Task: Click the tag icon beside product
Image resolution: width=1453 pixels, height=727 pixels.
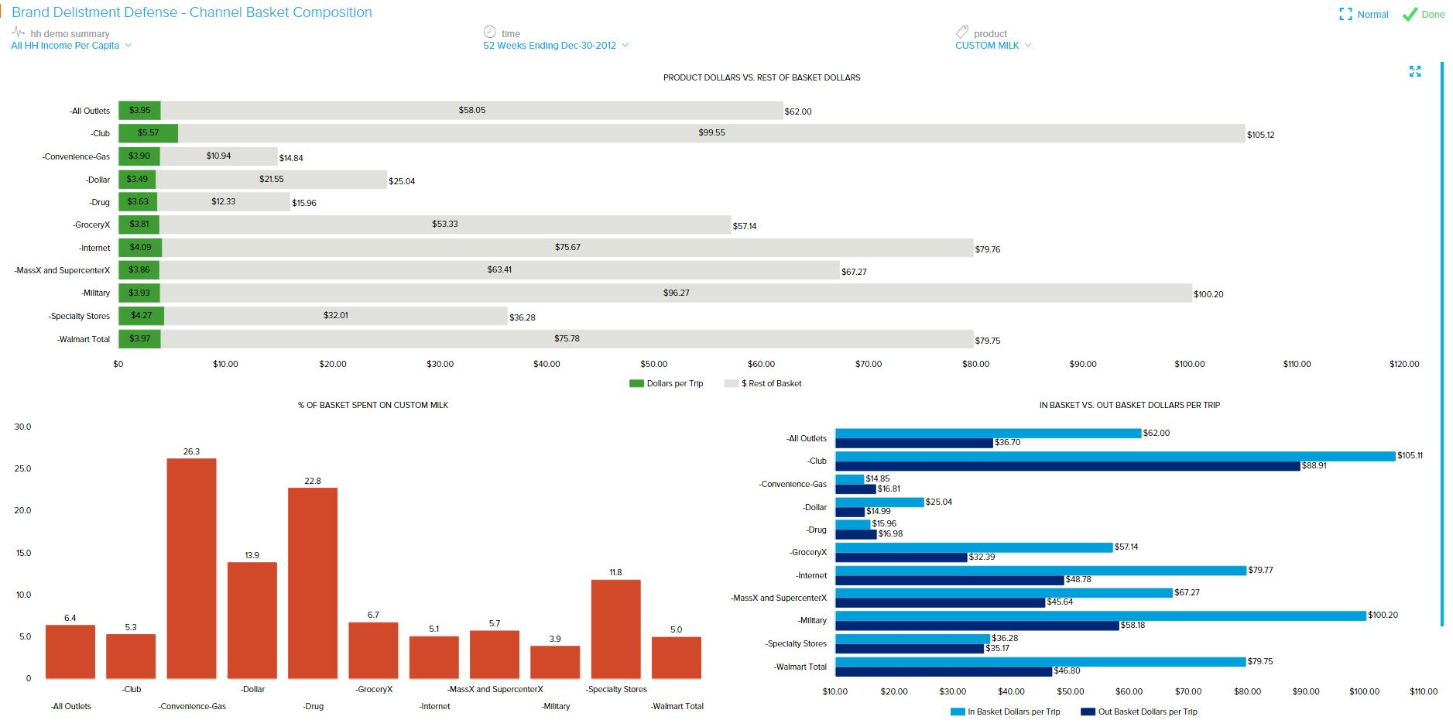Action: coord(961,32)
